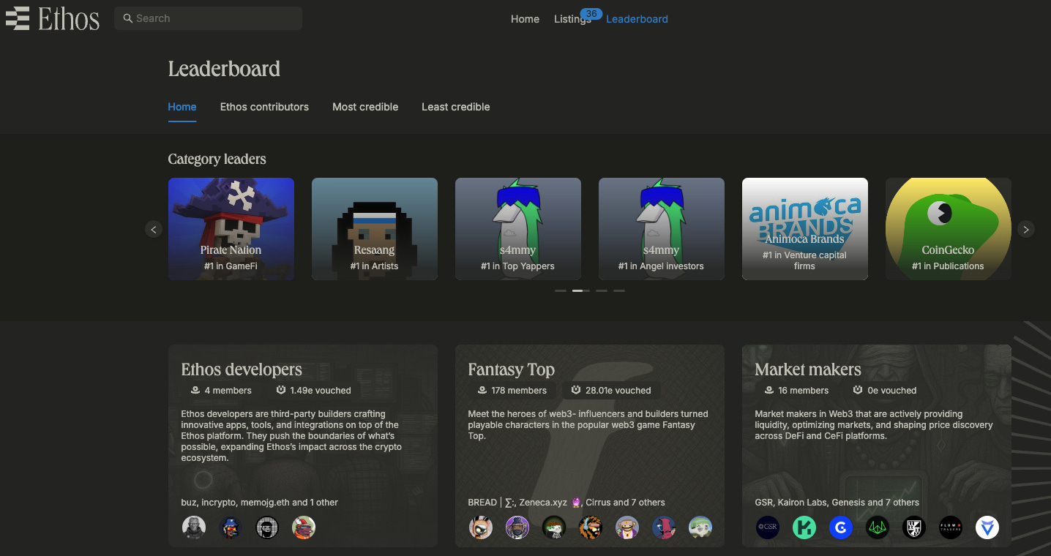This screenshot has height=556, width=1051.
Task: Click third avatar in Fantasy Top
Action: click(x=554, y=527)
